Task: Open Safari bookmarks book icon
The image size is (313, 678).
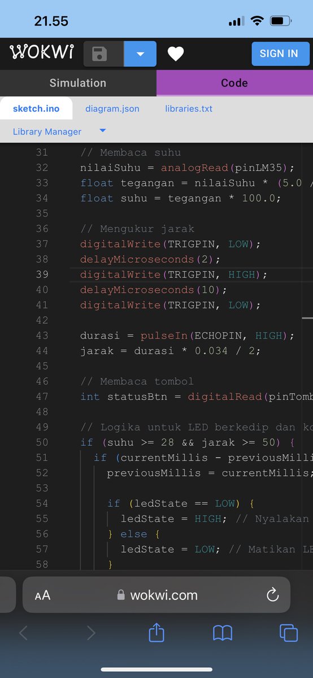Action: tap(223, 633)
